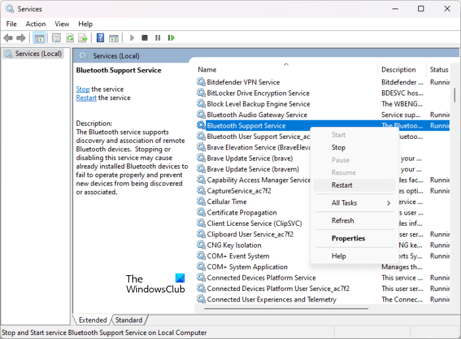The image size is (461, 339).
Task: Select Restart in the context menu
Action: (x=342, y=185)
